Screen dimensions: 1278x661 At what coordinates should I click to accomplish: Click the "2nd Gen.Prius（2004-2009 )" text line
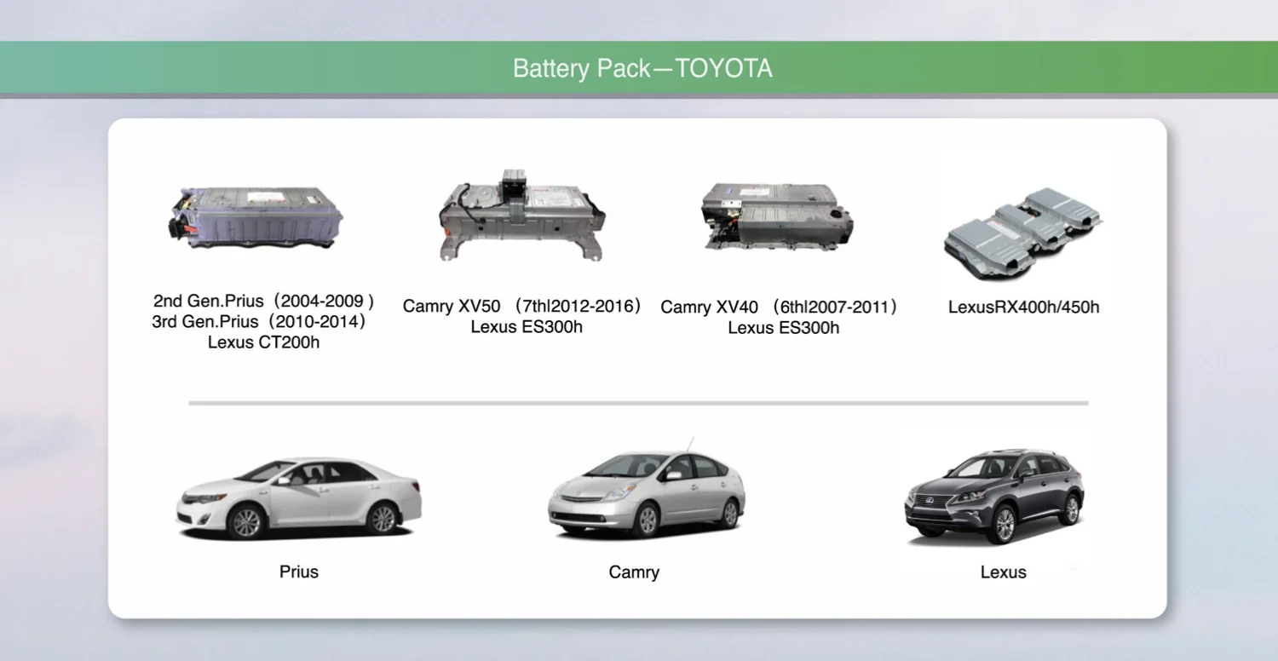point(264,302)
